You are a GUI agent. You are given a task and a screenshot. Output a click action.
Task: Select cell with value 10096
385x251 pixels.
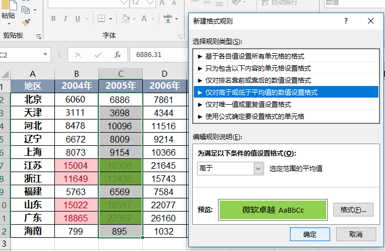click(x=120, y=126)
